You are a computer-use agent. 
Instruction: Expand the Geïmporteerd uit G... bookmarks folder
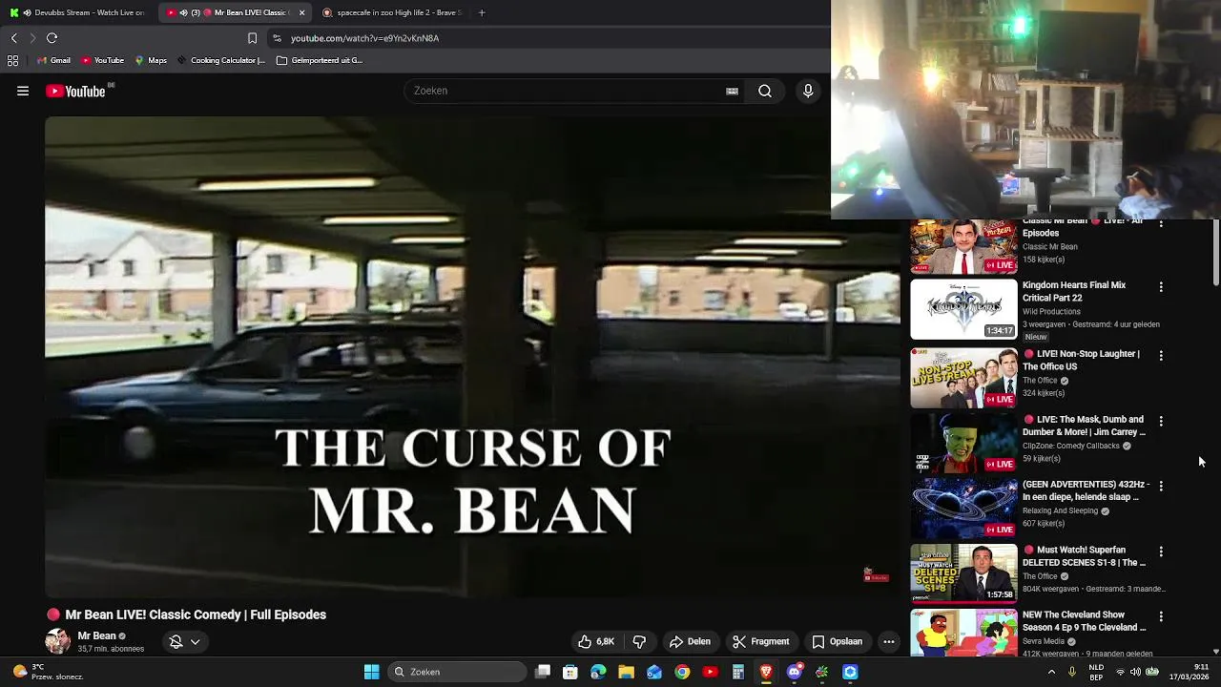coord(320,60)
